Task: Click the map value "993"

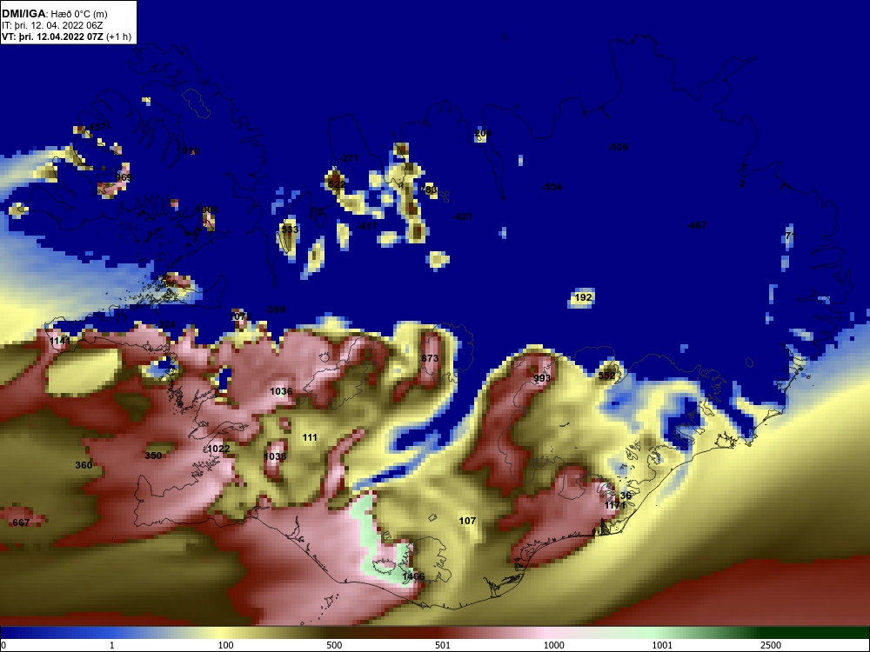Action: [542, 378]
